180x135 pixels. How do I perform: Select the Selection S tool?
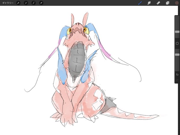point(34,3)
